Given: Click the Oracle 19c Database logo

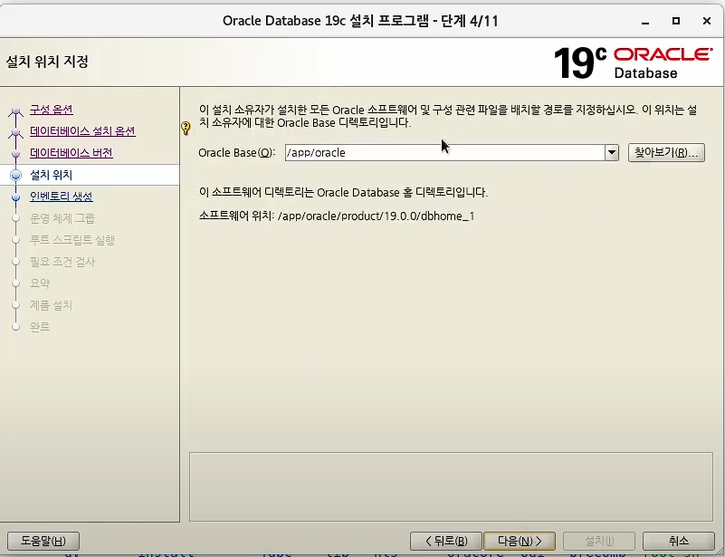Looking at the screenshot, I should (633, 62).
